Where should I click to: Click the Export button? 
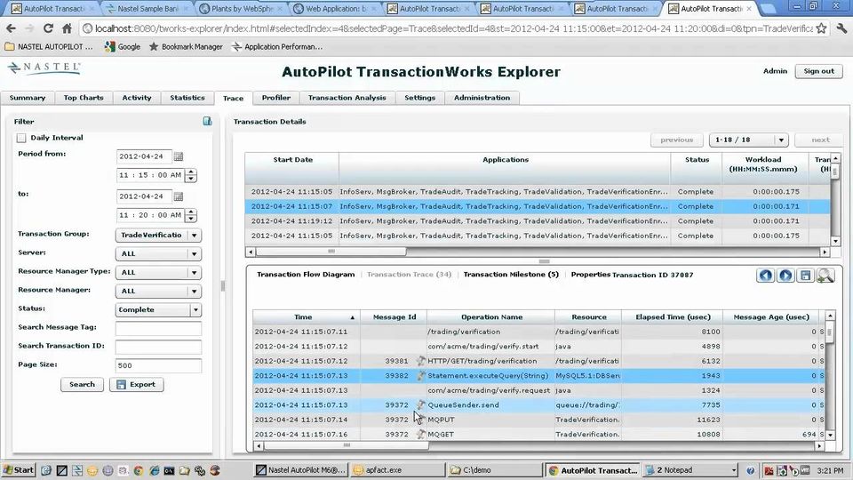point(137,385)
